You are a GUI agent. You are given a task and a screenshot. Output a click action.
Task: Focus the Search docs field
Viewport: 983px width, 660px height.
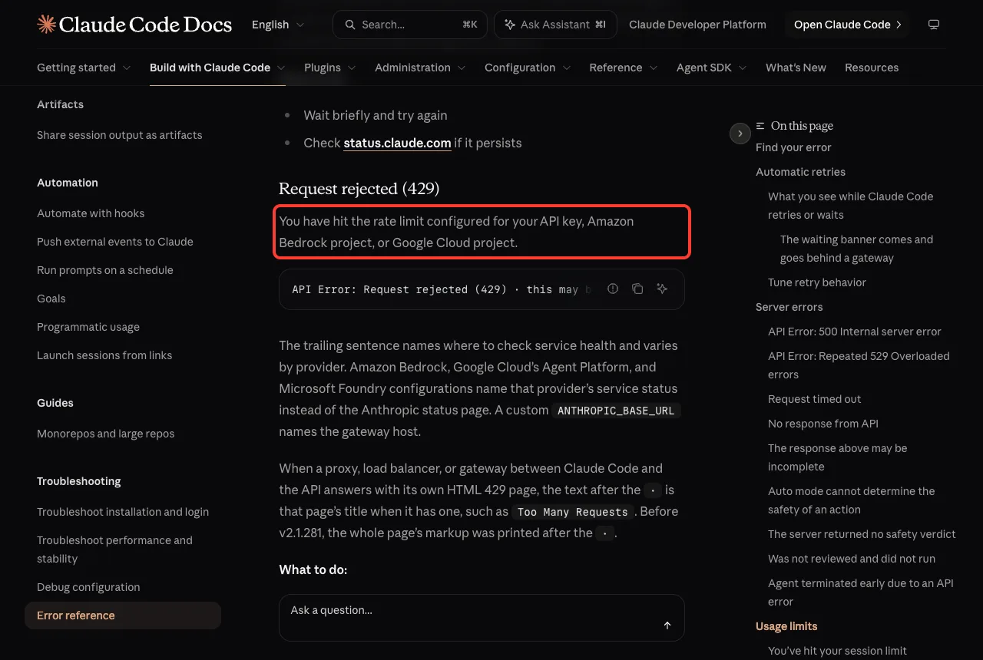click(410, 25)
